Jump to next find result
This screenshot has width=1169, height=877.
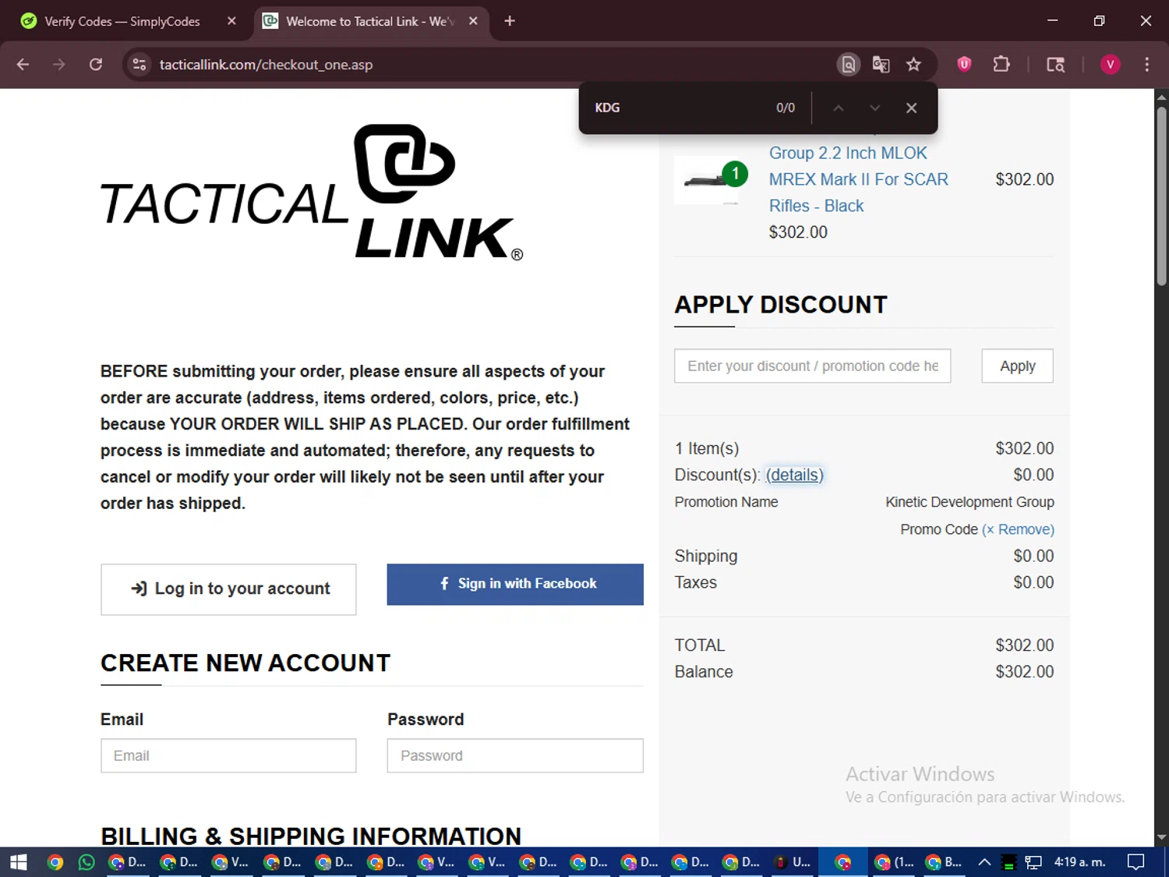pyautogui.click(x=875, y=108)
